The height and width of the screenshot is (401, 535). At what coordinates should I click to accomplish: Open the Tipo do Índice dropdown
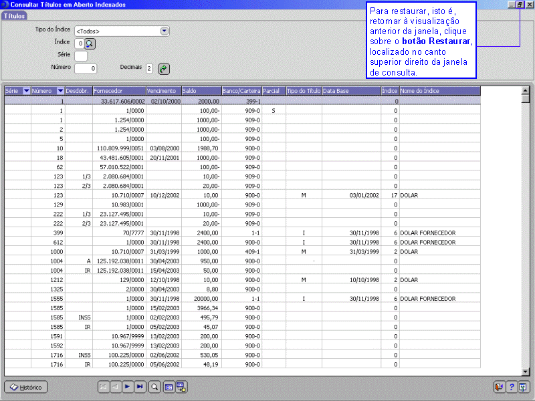click(164, 31)
